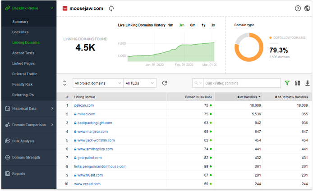
Task: Open gearpatrol.com link
Action: (x=89, y=158)
